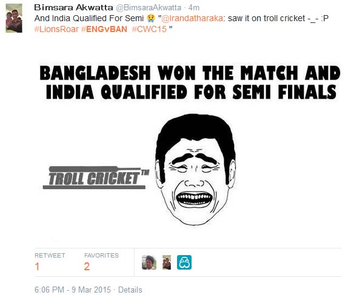Screen dimensions: 348x295
Task: Open the #CWC15 hashtag
Action: [x=149, y=29]
